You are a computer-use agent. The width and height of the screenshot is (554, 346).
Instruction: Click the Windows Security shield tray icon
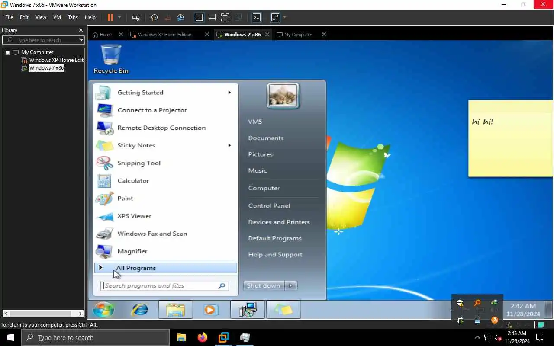(x=460, y=303)
